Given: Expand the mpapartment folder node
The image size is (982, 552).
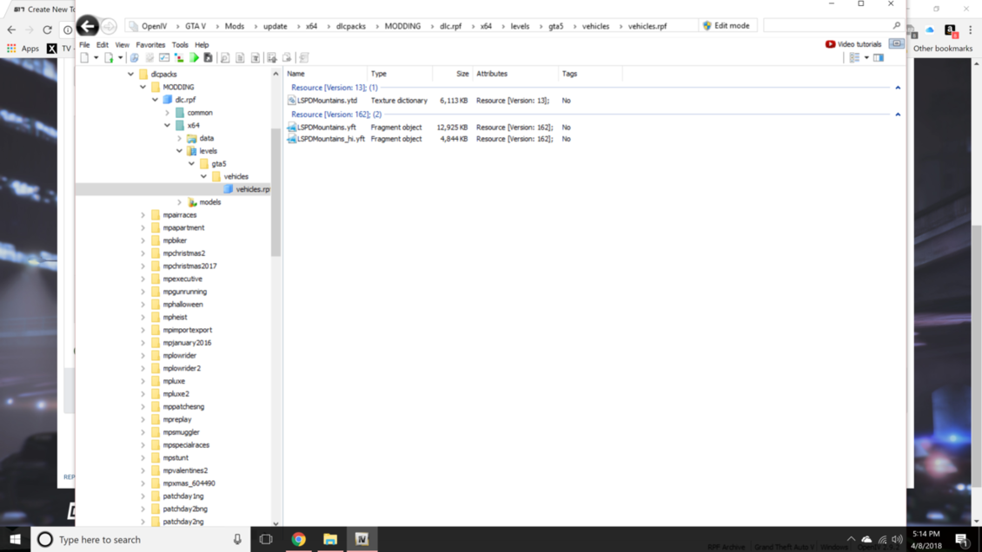Looking at the screenshot, I should [x=143, y=227].
